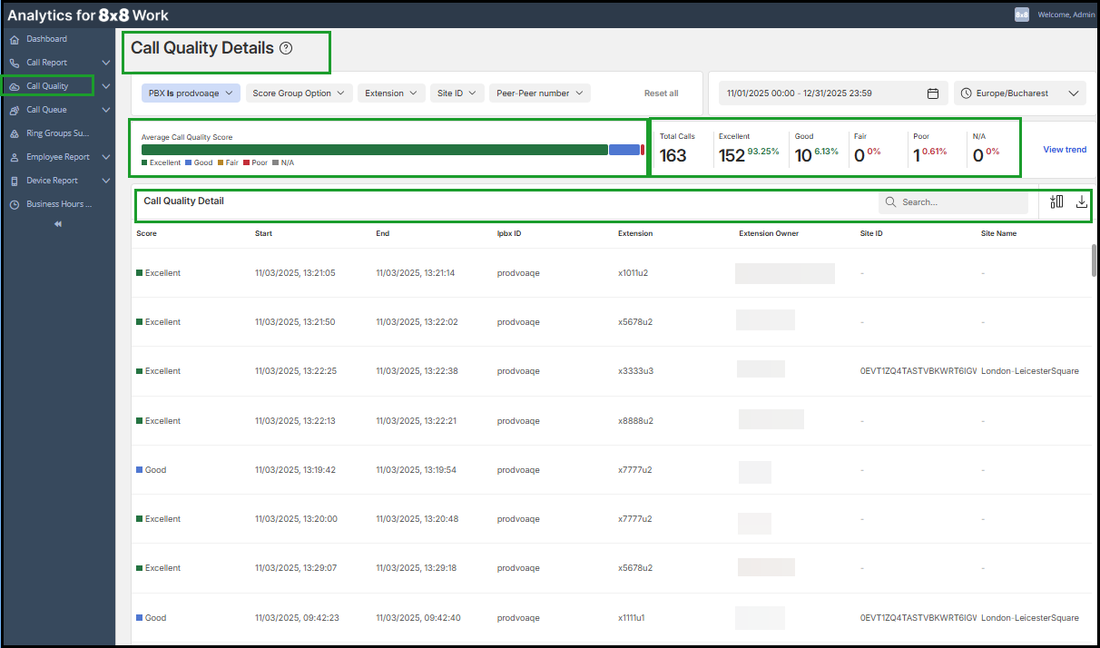This screenshot has width=1100, height=648.
Task: Click the 8x8 user avatar icon
Action: [x=1022, y=15]
